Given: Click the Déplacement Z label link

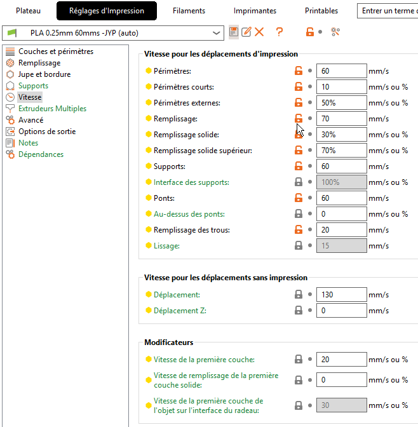Looking at the screenshot, I should (x=180, y=311).
